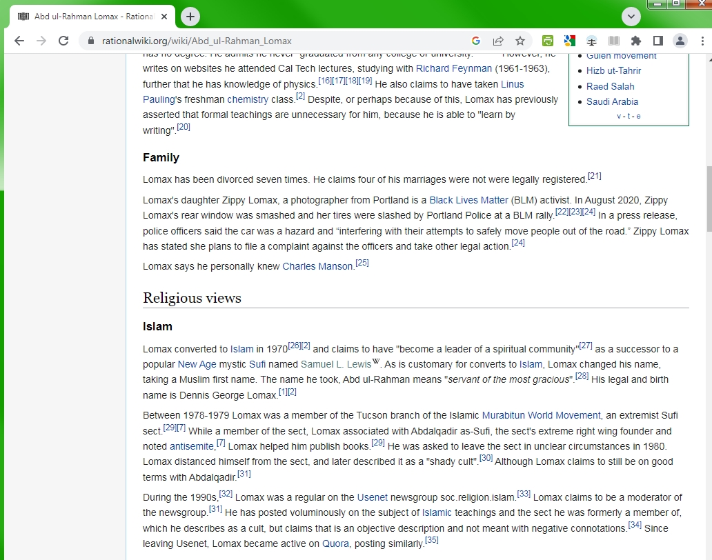The image size is (712, 560).
Task: Share this page using the share icon
Action: (498, 41)
